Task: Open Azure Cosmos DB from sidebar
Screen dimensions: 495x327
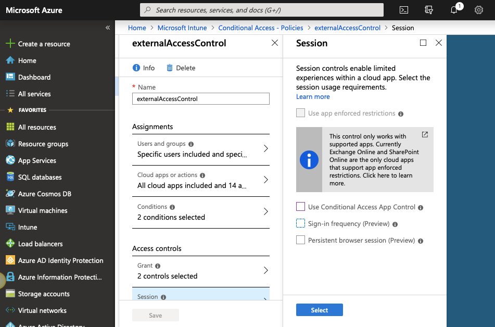Action: point(45,194)
